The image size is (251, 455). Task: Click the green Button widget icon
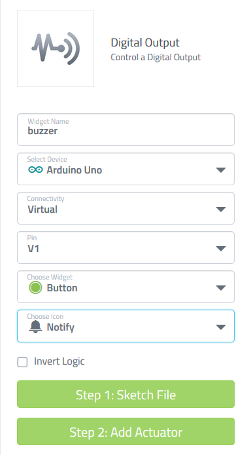click(35, 287)
